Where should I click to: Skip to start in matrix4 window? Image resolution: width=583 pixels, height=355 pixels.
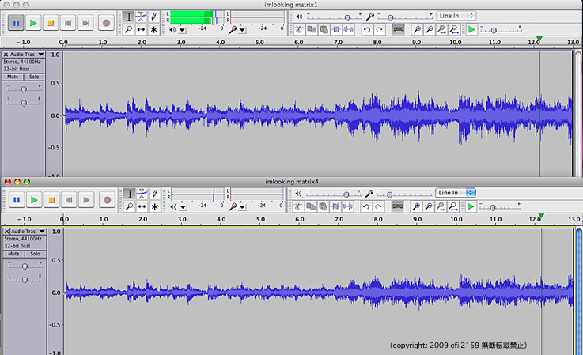(x=69, y=200)
